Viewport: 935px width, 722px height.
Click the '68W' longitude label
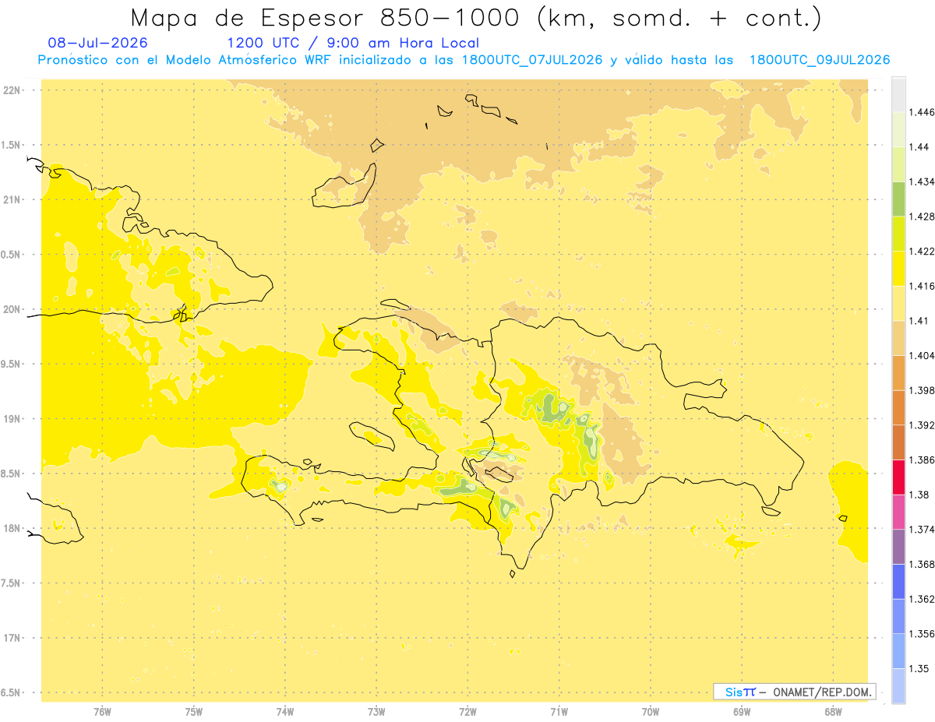[x=833, y=712]
